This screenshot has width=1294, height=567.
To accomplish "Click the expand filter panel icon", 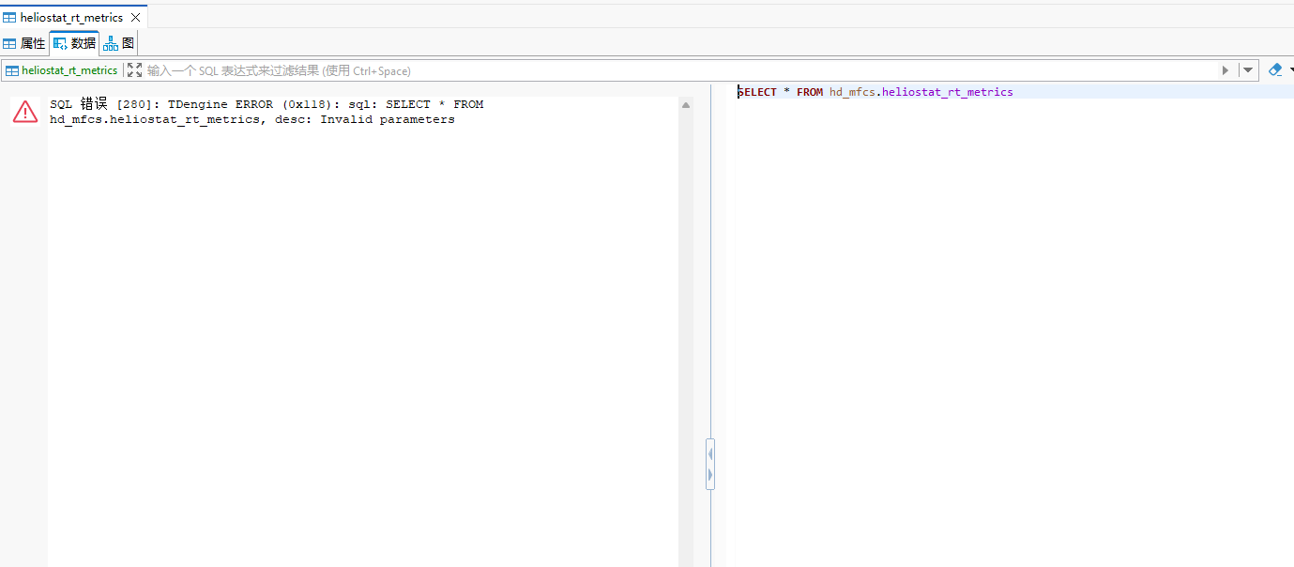I will point(134,70).
